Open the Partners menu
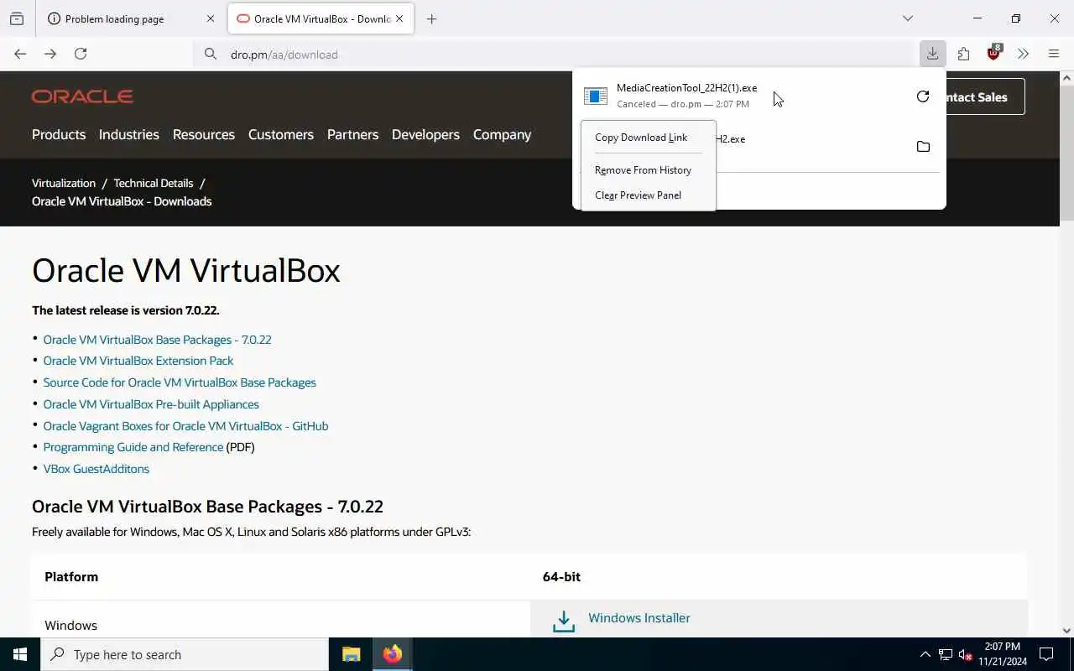 click(352, 134)
